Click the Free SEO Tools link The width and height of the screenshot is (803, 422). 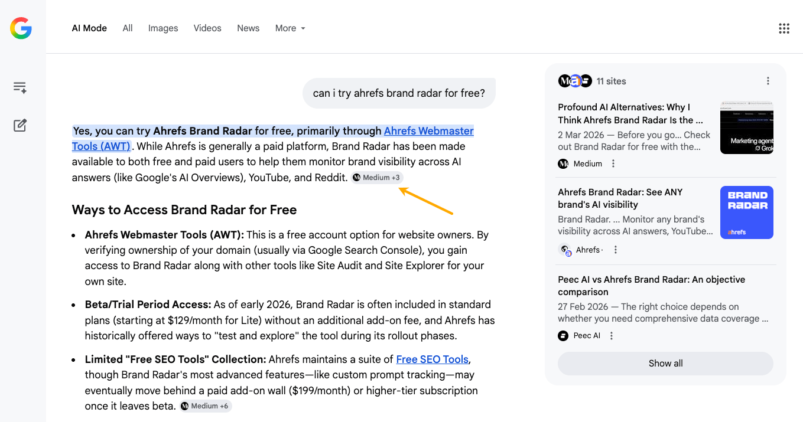[432, 359]
